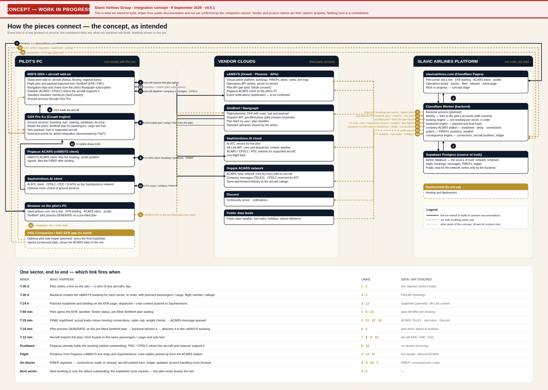548x390 pixels.
Task: Select the 'Hoppie ACARS network' header
Action: (279, 168)
